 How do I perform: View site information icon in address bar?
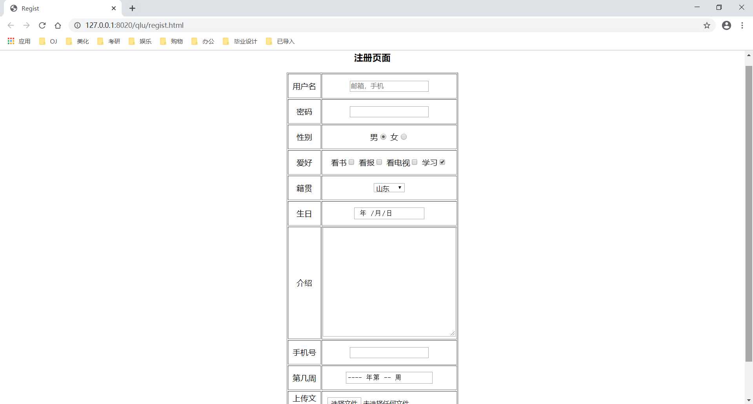point(78,25)
